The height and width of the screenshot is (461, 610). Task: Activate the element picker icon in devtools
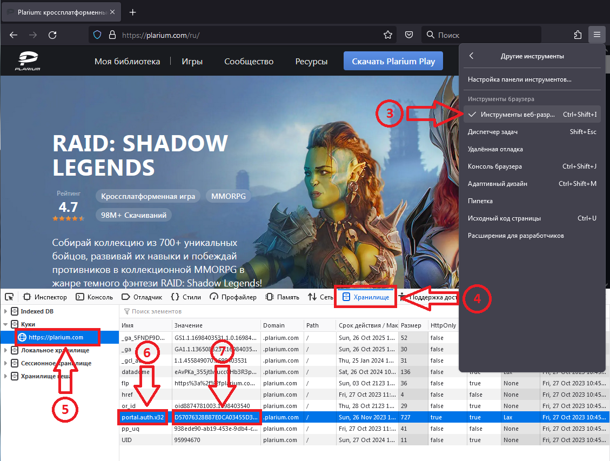coord(9,297)
